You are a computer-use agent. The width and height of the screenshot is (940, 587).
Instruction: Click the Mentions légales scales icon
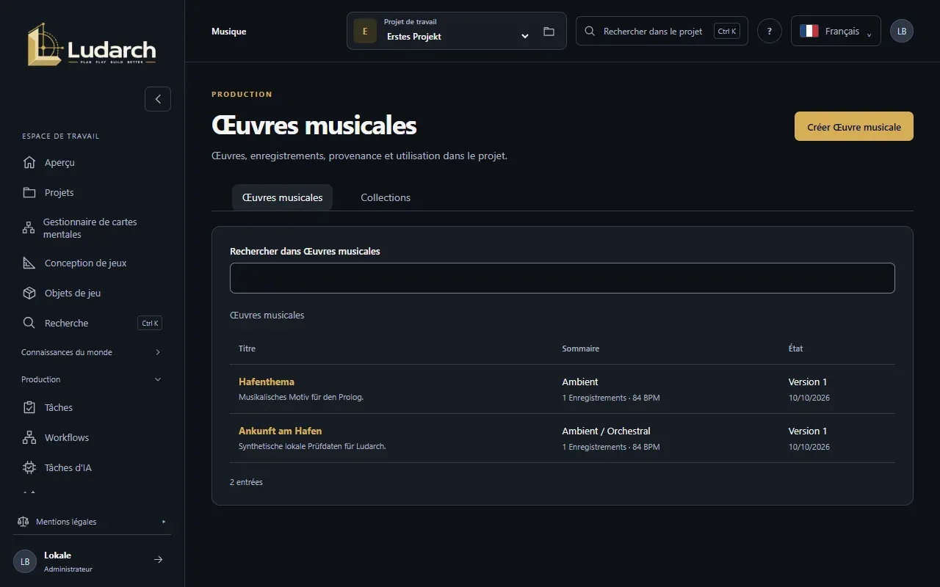[x=23, y=522]
